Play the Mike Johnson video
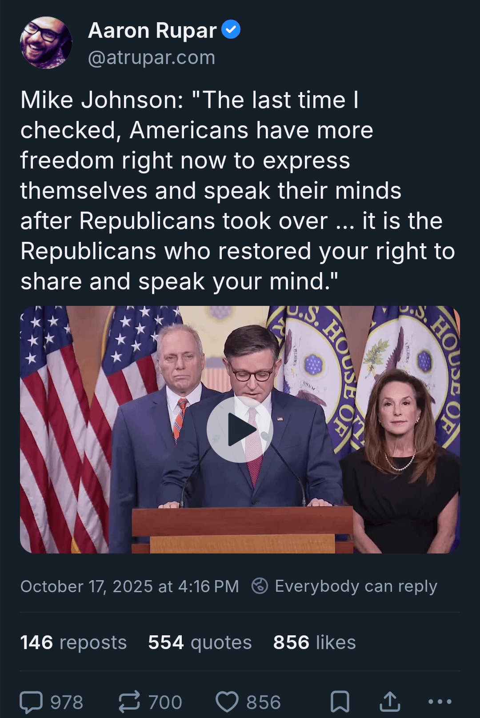 [x=240, y=429]
